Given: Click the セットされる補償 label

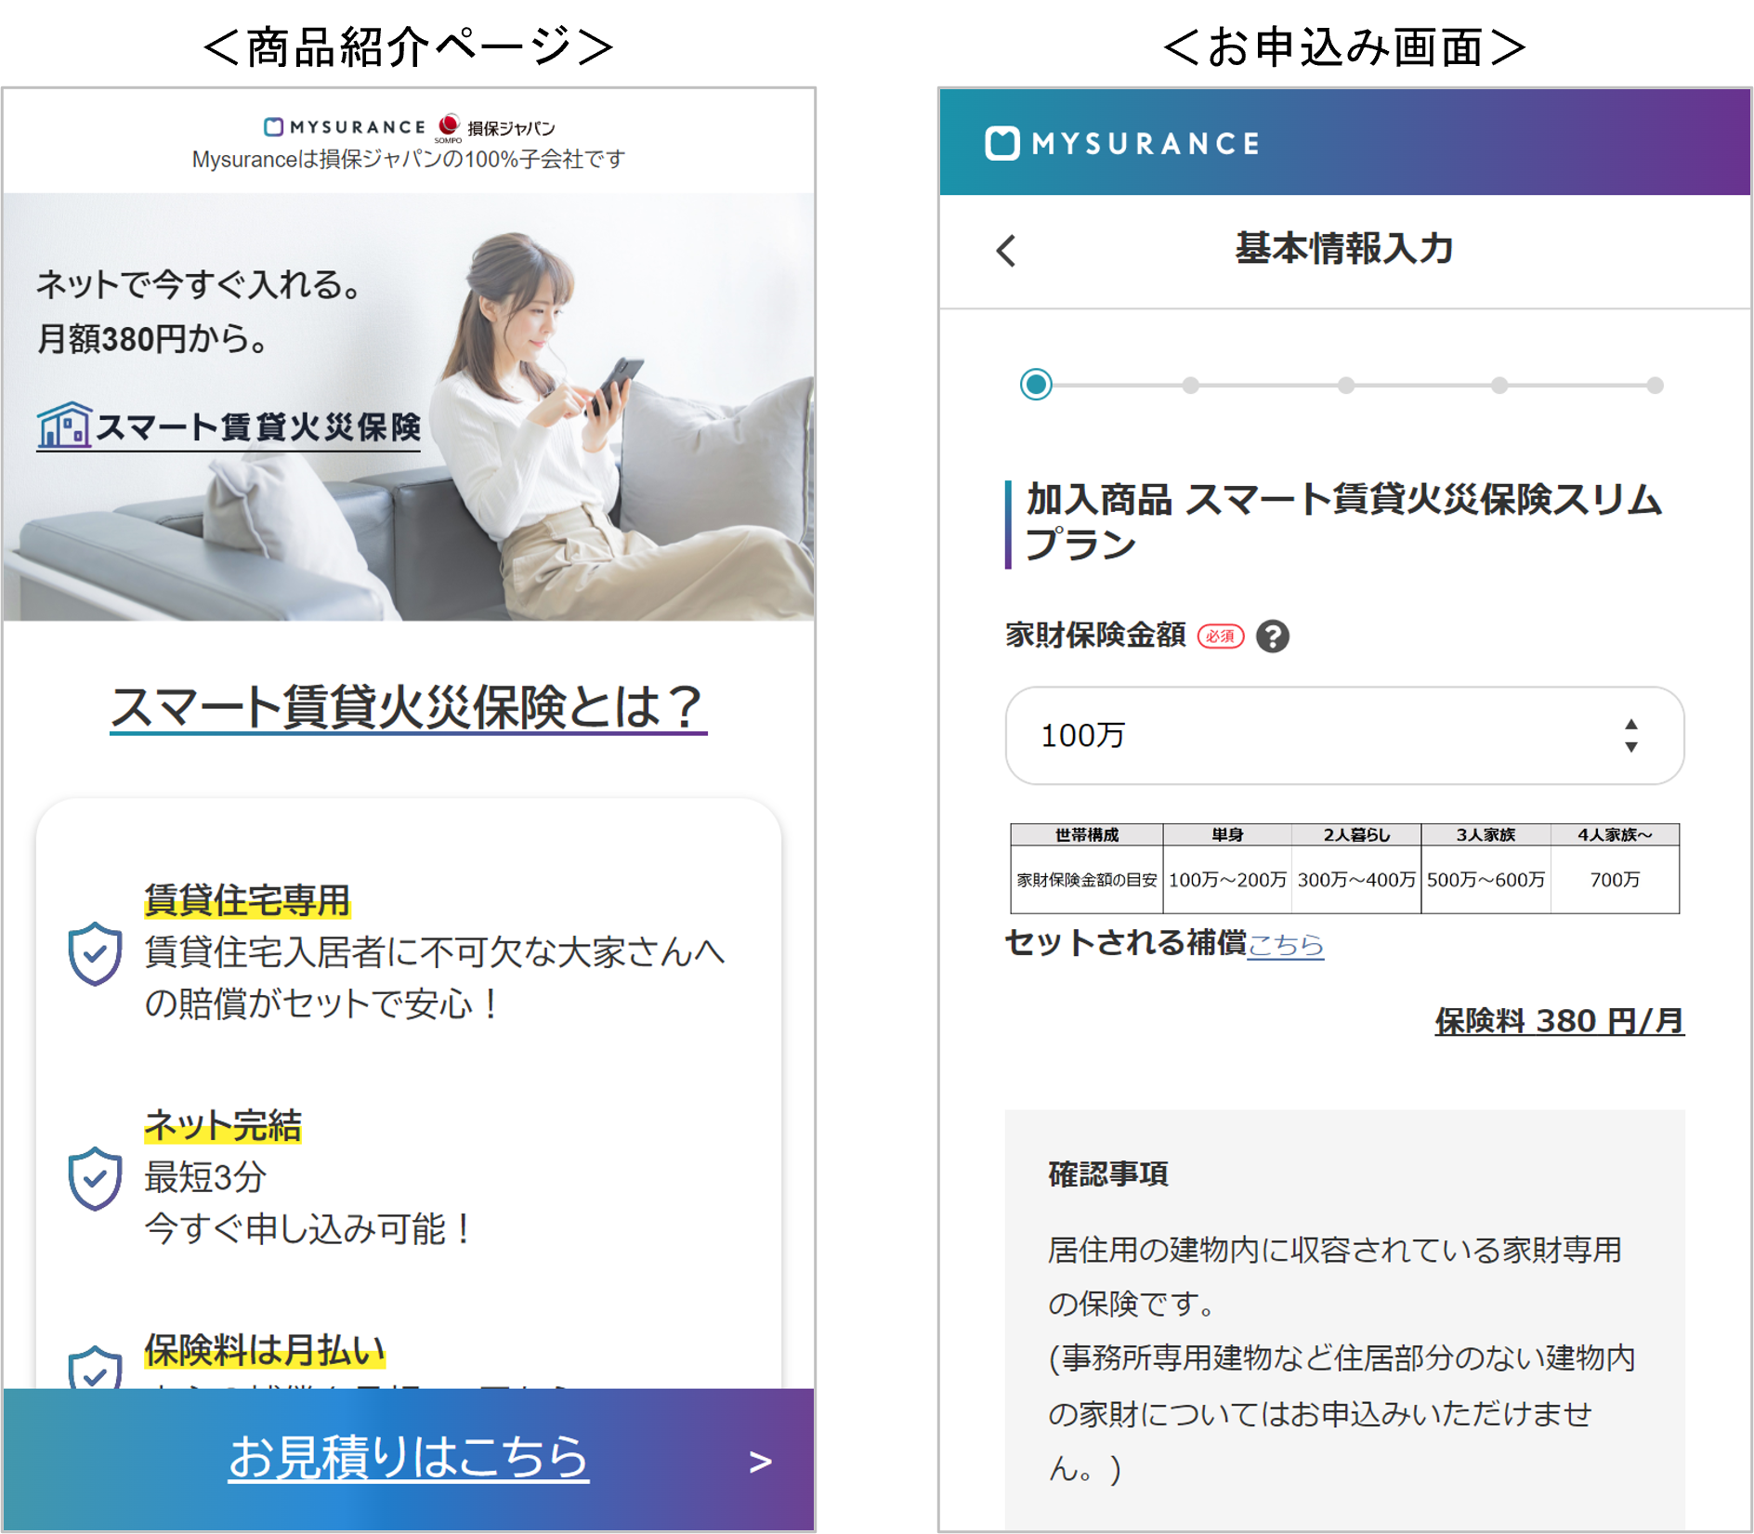Looking at the screenshot, I should [x=1126, y=943].
